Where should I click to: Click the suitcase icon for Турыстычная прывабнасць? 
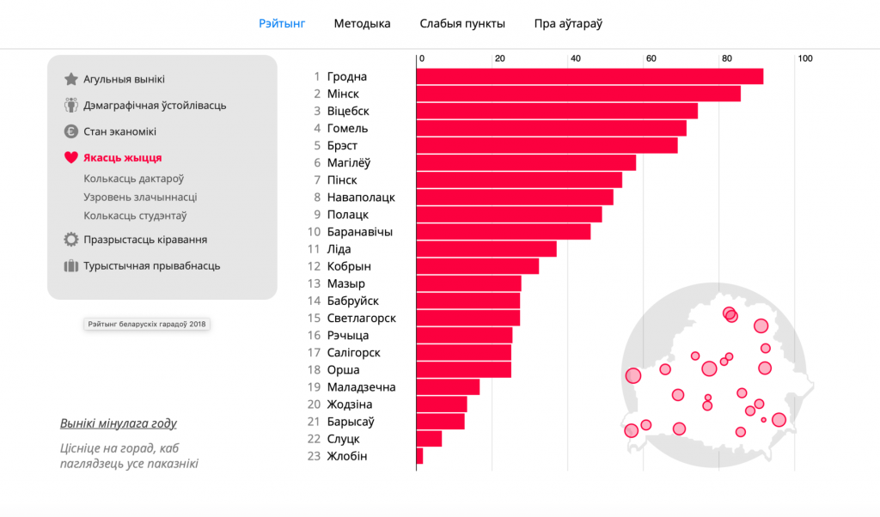pyautogui.click(x=70, y=265)
